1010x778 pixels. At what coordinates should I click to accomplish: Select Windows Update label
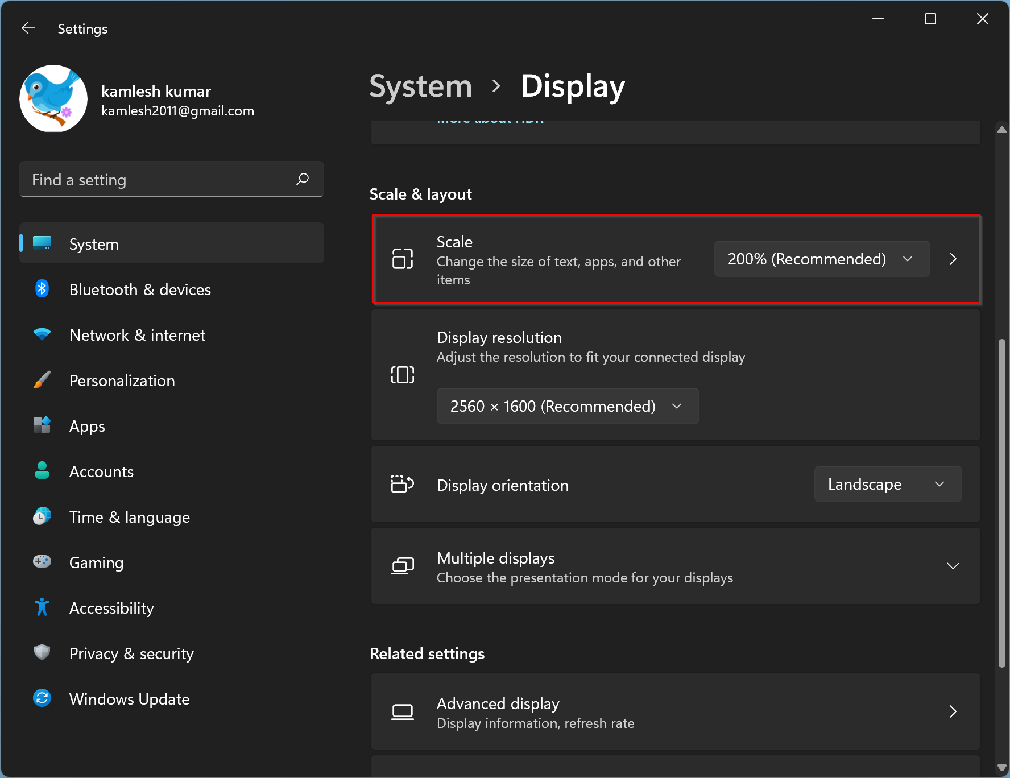click(x=129, y=699)
